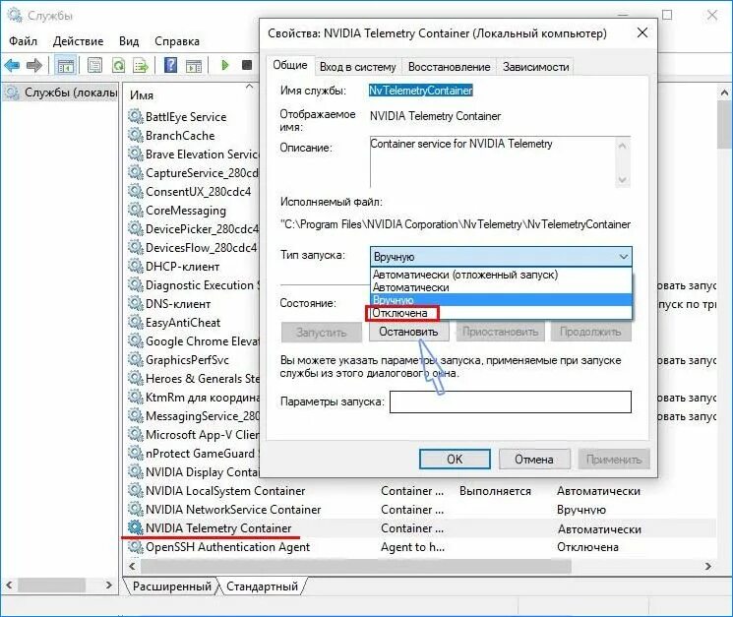Viewport: 733px width, 617px height.
Task: Open the Тип запуска combo box
Action: pos(501,257)
